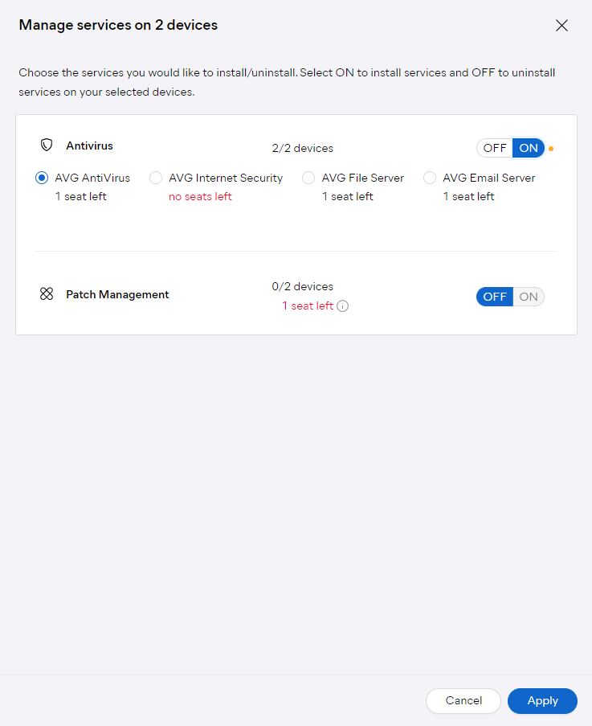
Task: Set Patch Management to OFF
Action: click(x=494, y=297)
